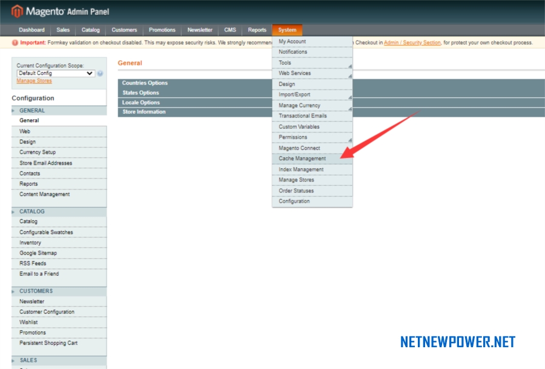Image resolution: width=545 pixels, height=369 pixels.
Task: Click the red Important warning icon
Action: [x=15, y=43]
